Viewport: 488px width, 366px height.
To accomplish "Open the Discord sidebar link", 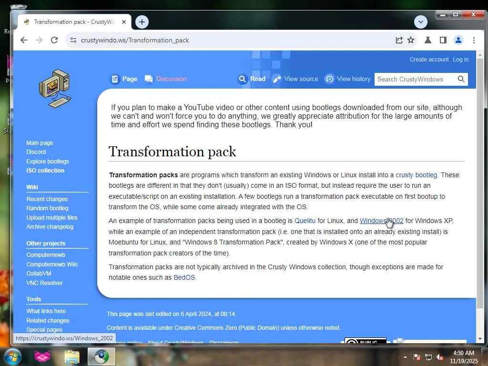I will (x=36, y=152).
